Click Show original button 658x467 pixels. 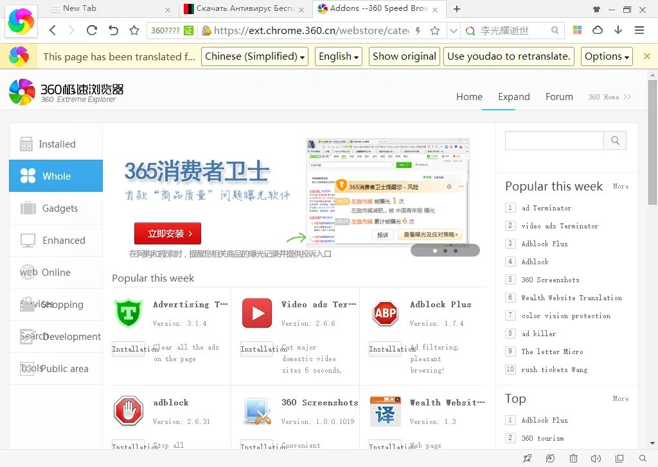(405, 56)
